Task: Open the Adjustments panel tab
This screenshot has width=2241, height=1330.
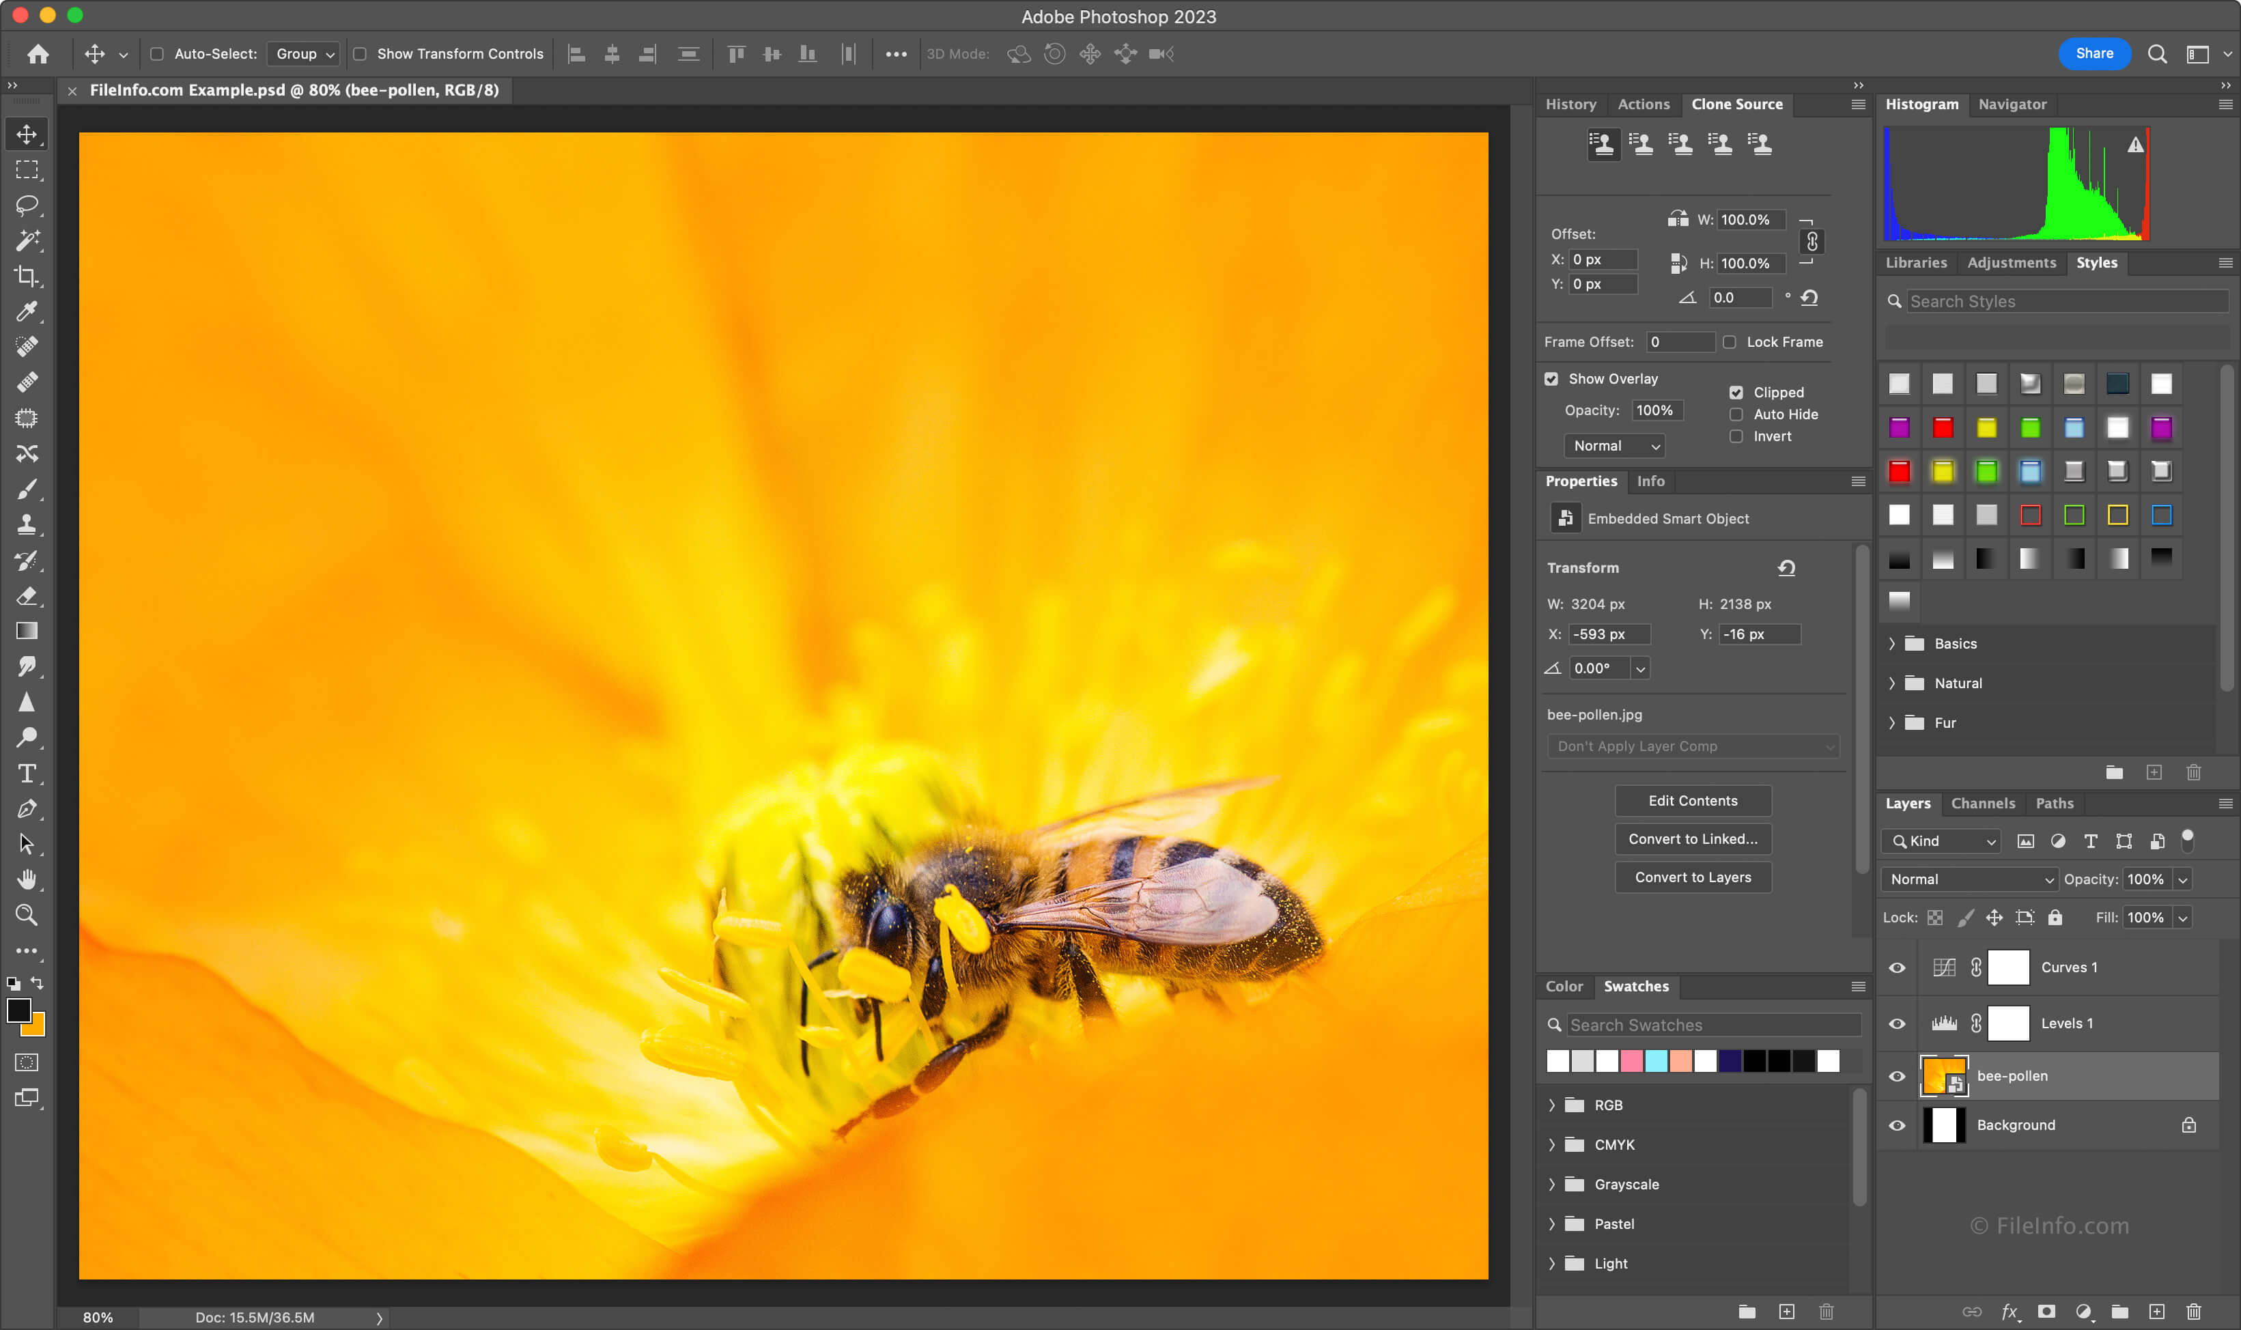Action: coord(2012,261)
